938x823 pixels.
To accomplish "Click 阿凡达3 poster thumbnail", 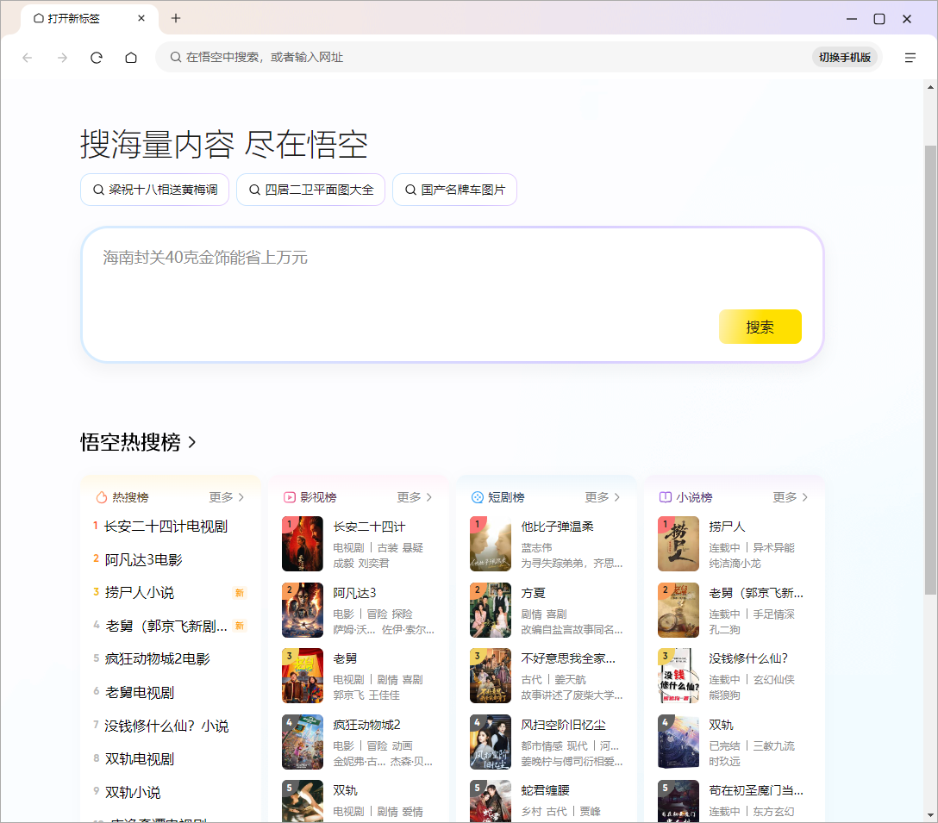I will pos(303,610).
